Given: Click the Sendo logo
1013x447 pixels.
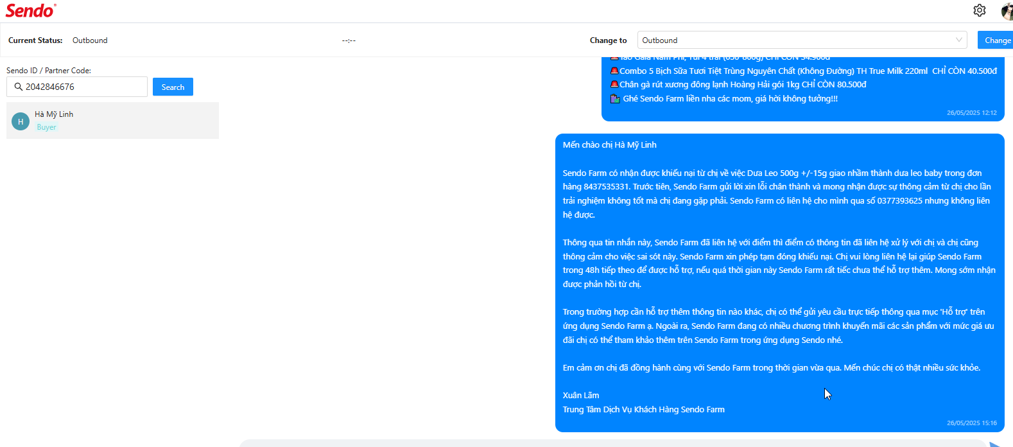Looking at the screenshot, I should 30,10.
